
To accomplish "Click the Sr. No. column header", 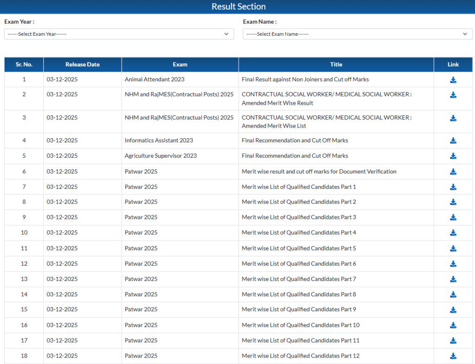I will coord(24,64).
